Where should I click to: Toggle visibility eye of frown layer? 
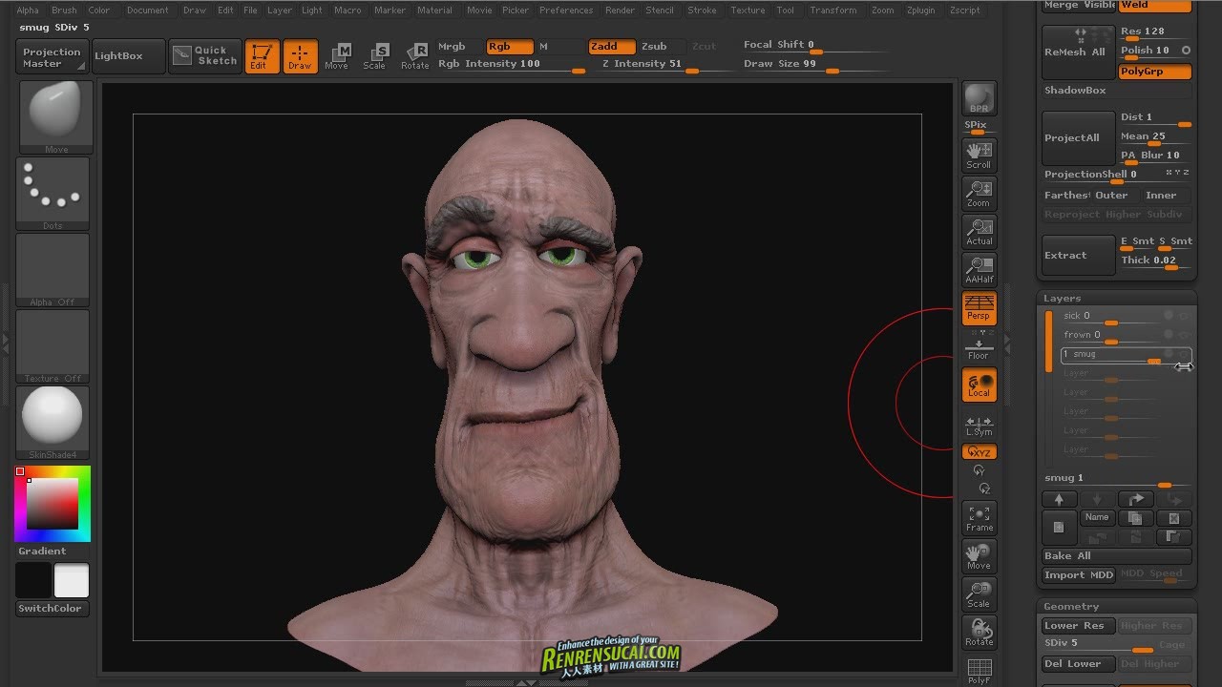[1185, 335]
